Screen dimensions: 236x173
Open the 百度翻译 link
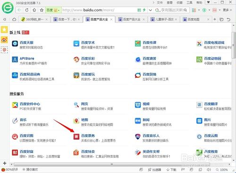pyautogui.click(x=211, y=104)
